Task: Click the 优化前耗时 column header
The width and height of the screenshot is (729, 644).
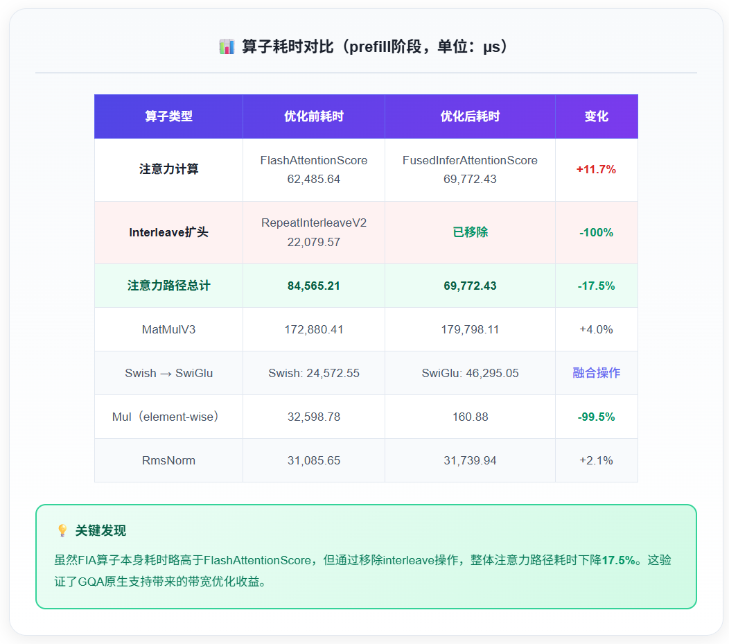Action: click(314, 116)
